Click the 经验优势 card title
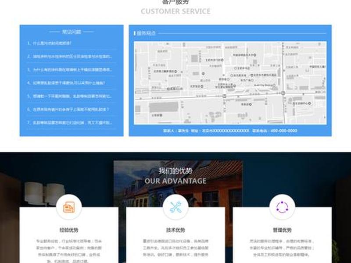This screenshot has height=263, width=351. pos(69,230)
